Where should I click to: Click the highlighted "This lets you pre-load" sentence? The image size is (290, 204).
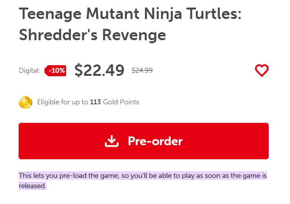point(68,176)
